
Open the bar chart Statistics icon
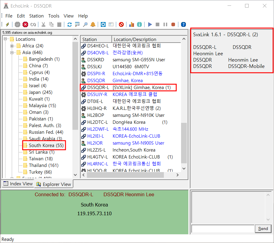pos(131,24)
